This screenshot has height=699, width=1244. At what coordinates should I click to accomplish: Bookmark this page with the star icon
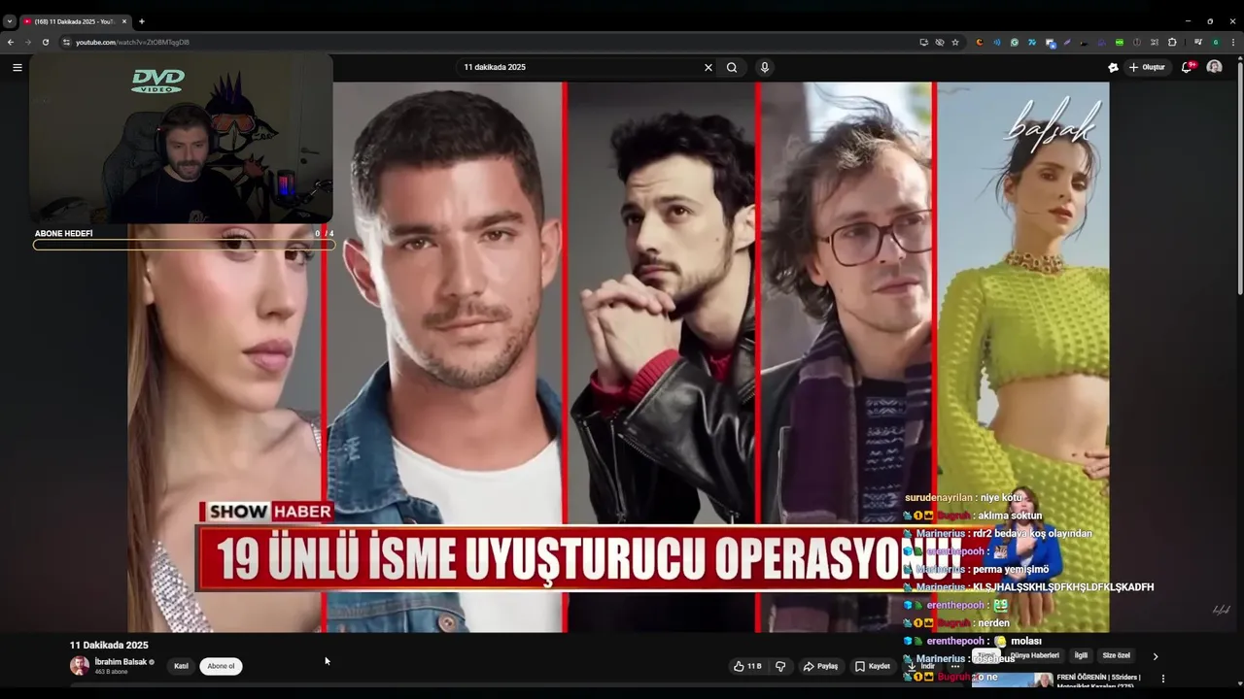click(955, 42)
